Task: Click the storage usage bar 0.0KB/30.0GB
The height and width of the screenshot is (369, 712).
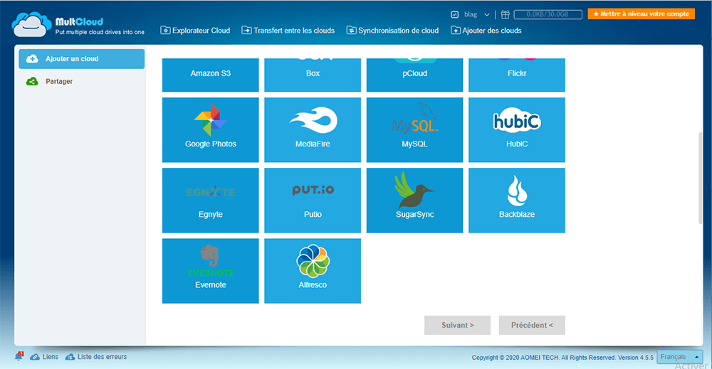Action: tap(548, 14)
